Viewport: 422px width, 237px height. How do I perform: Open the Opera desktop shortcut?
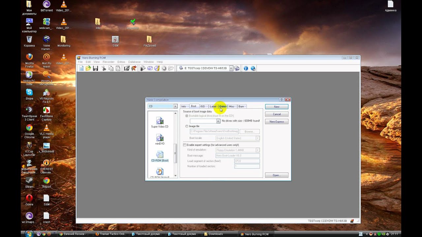point(29,200)
